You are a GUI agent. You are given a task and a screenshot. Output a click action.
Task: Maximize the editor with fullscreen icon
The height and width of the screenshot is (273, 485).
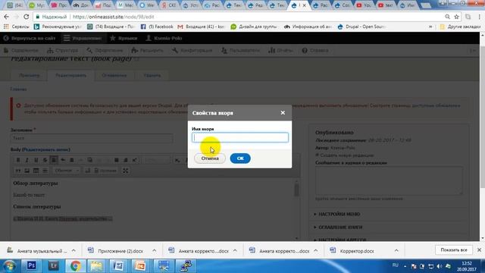(x=125, y=171)
